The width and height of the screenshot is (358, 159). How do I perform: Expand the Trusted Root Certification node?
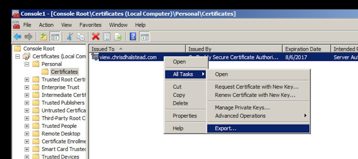[27, 80]
